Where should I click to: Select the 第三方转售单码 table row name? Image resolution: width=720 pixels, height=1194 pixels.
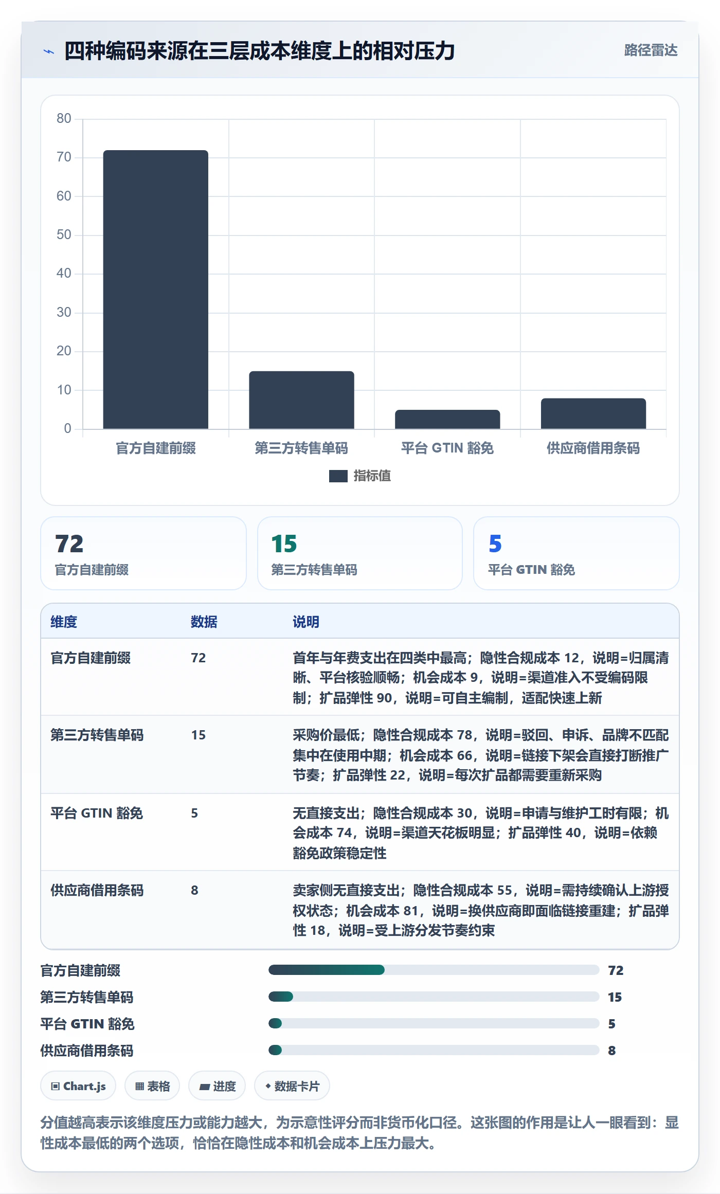pyautogui.click(x=97, y=735)
